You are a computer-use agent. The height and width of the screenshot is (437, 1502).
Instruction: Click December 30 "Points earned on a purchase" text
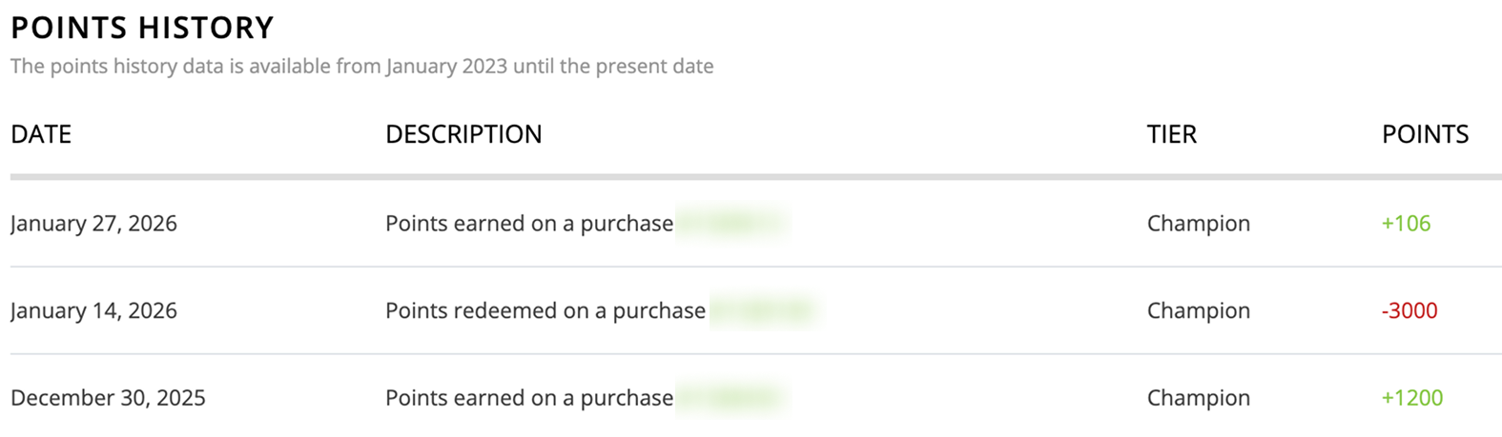click(x=528, y=398)
